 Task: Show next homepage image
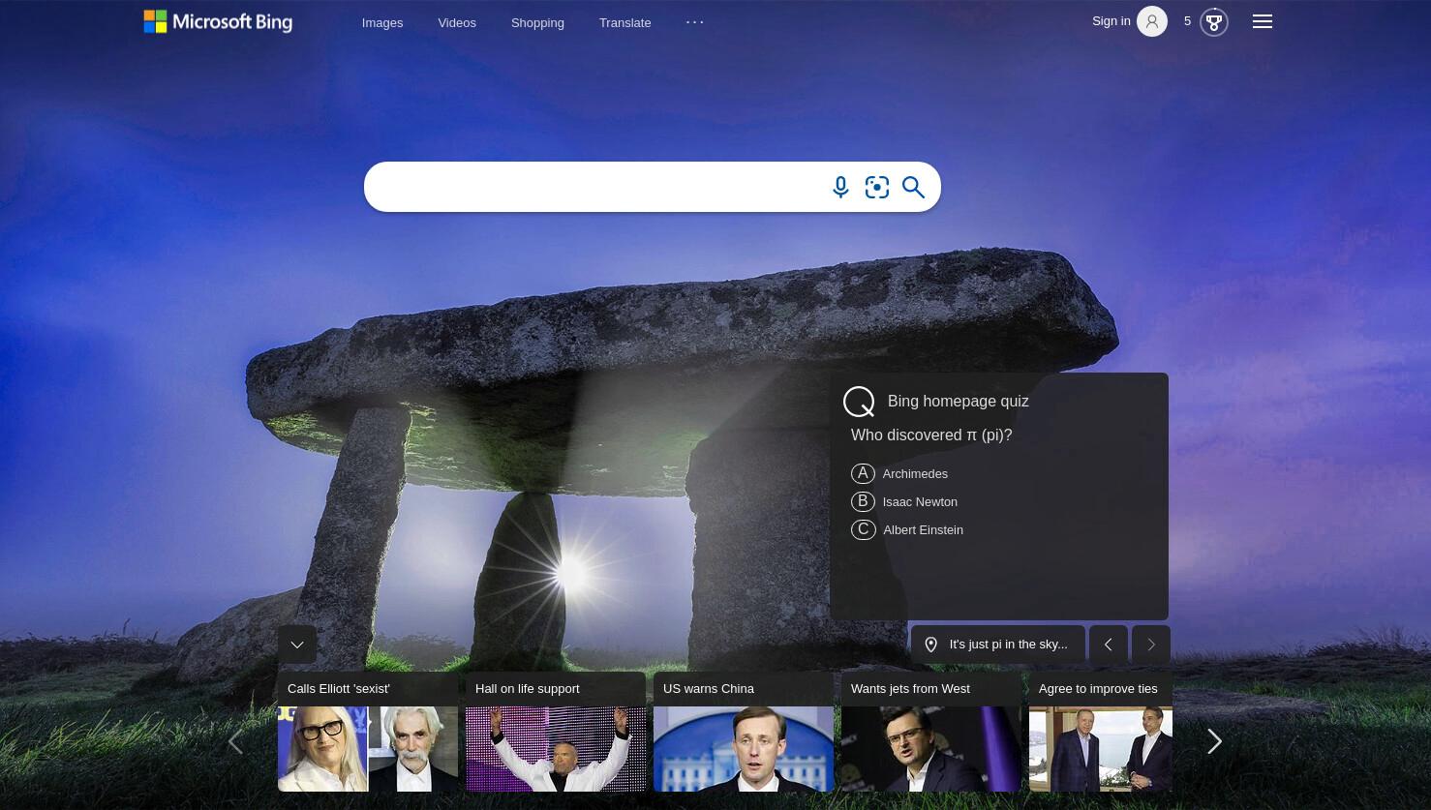click(1151, 645)
